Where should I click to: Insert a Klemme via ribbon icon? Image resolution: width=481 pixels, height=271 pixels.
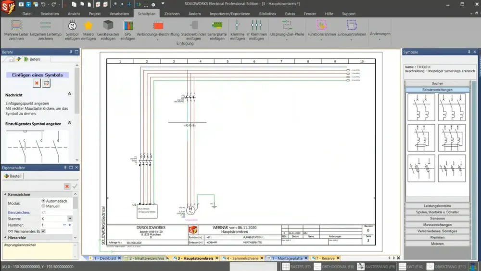[x=237, y=26]
